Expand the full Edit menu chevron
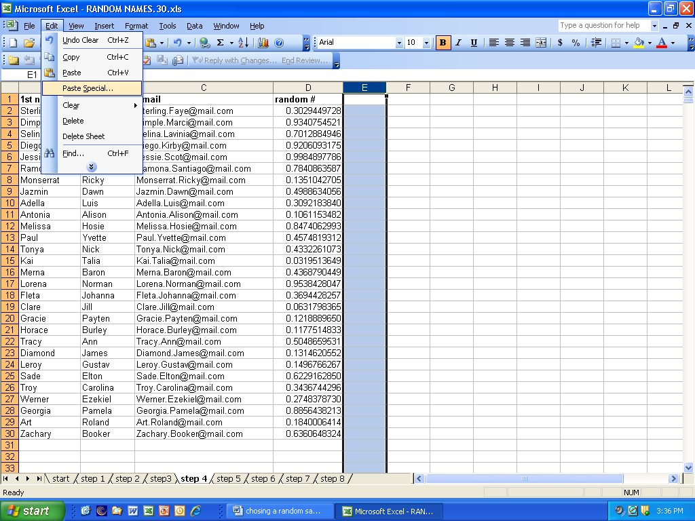 [92, 167]
